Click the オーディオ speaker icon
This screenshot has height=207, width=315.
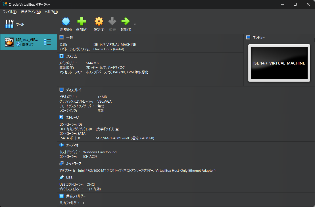pos(61,145)
